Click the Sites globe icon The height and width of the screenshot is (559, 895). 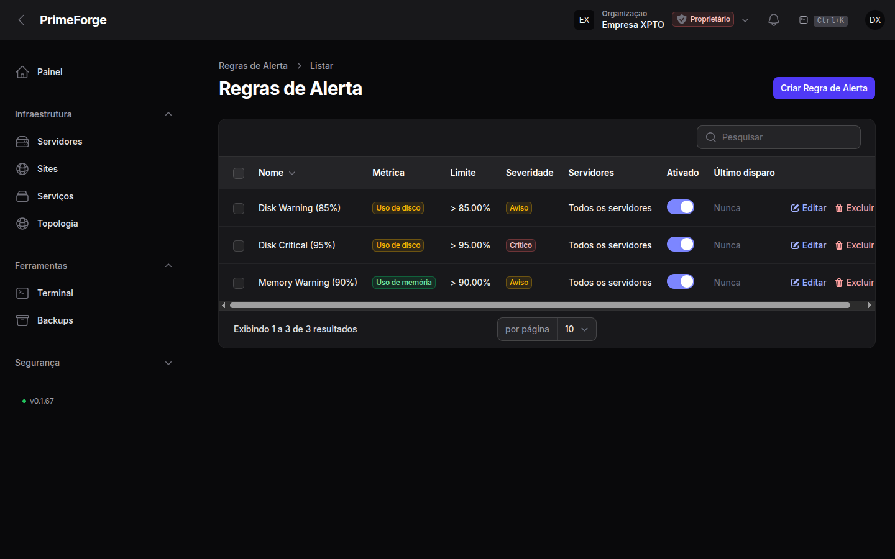22,169
